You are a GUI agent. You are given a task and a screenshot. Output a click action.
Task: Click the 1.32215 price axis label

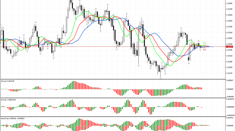(229, 73)
